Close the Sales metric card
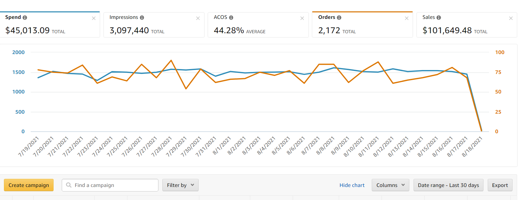 [511, 18]
